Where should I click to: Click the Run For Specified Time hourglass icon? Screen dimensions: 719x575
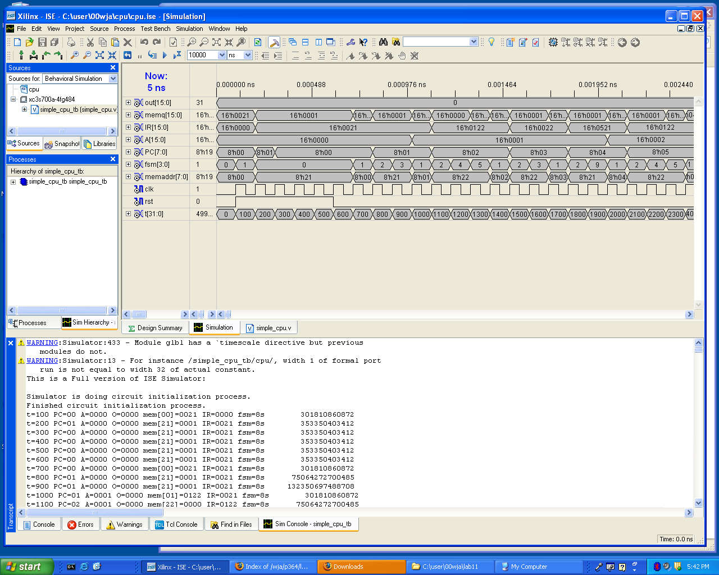pyautogui.click(x=177, y=55)
